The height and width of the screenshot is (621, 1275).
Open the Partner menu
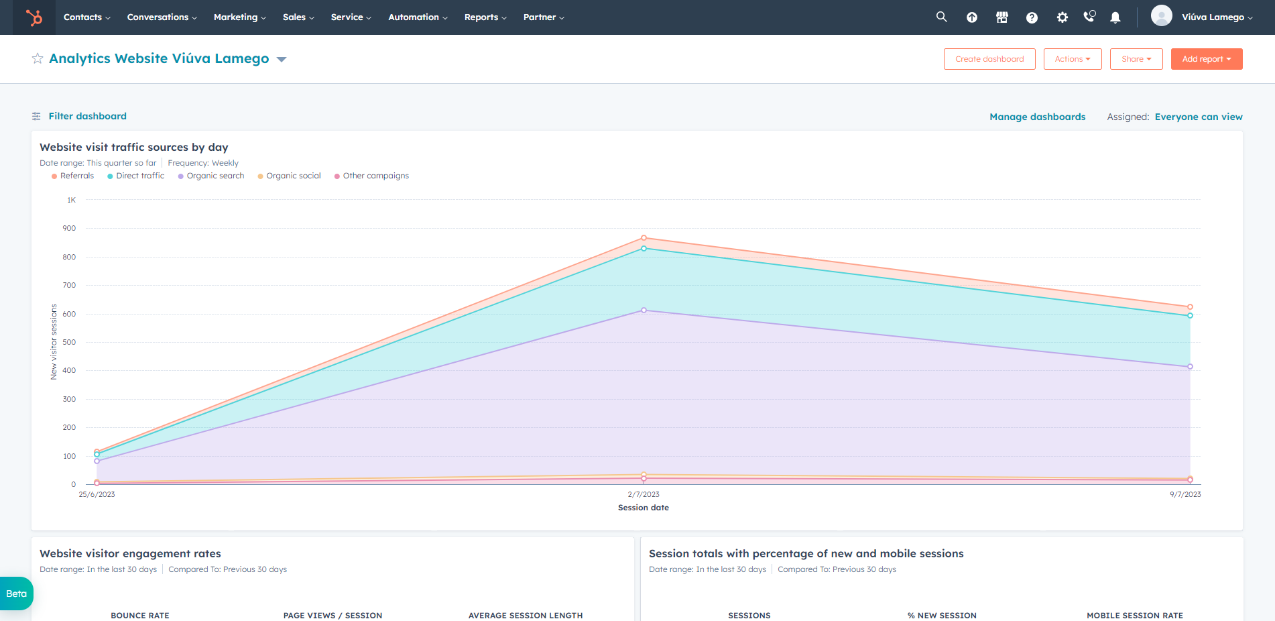[x=544, y=17]
